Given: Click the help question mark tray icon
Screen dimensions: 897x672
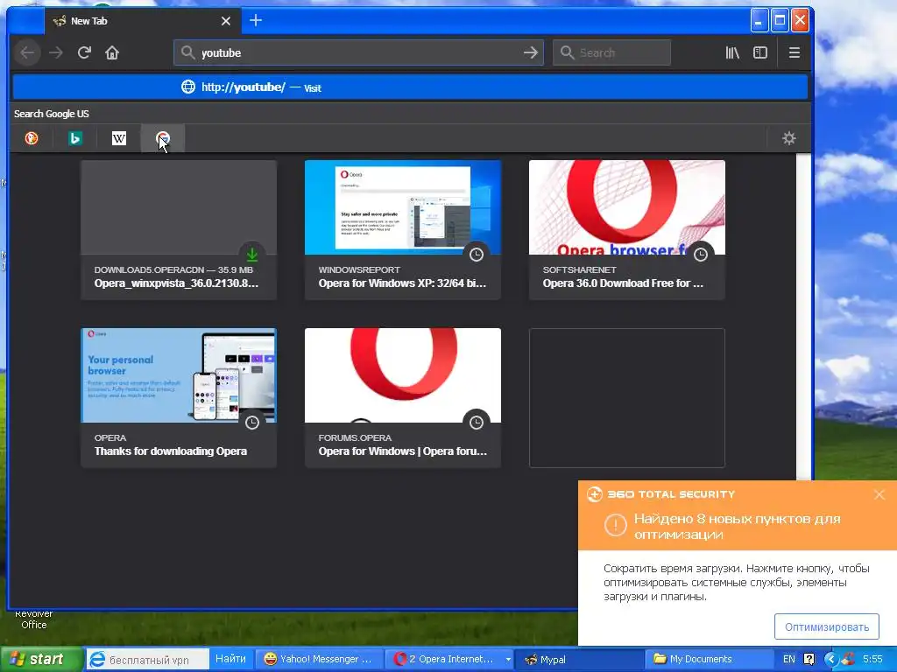Looking at the screenshot, I should (809, 659).
